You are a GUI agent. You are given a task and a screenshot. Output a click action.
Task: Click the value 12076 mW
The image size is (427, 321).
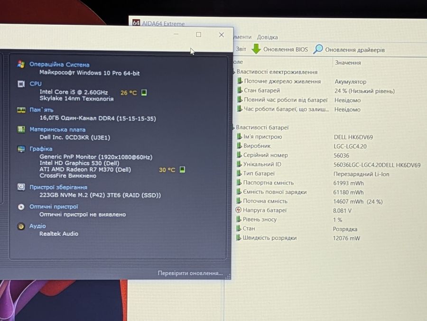pos(346,238)
